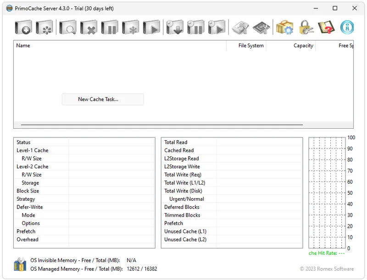Click the Unused Cache (L2) row
This screenshot has width=367, height=280.
(232, 240)
